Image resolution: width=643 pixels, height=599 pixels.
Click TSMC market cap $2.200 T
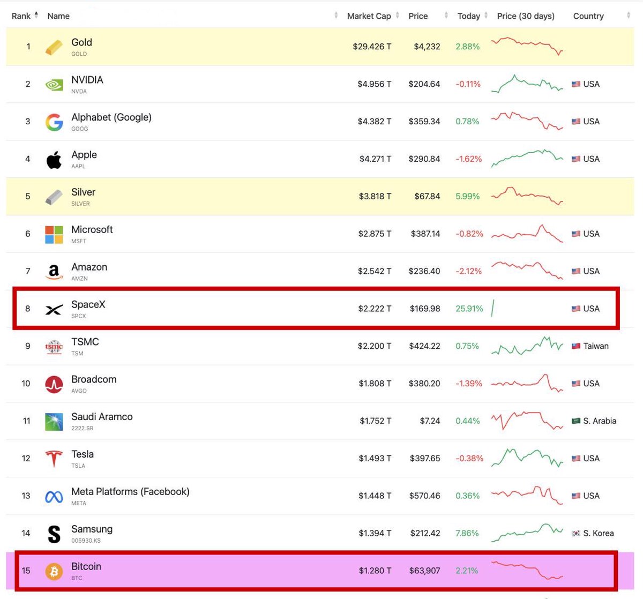coord(375,346)
